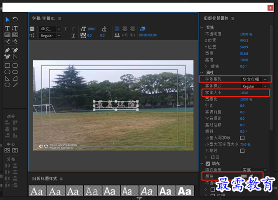The image size is (278, 200).
Task: Select the 最美环院 text box on canvas
Action: coord(116,105)
